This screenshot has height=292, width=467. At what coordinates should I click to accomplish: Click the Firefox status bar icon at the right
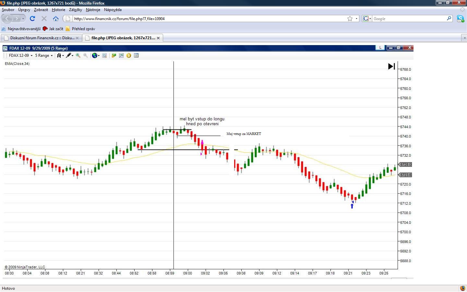(x=462, y=288)
